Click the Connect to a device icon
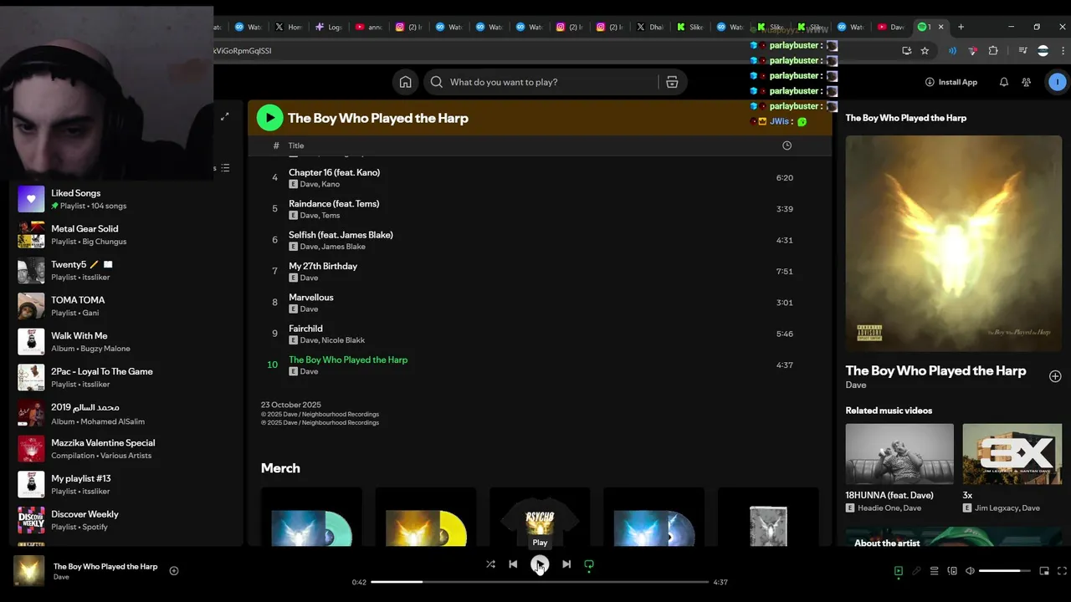The height and width of the screenshot is (602, 1071). pos(952,571)
